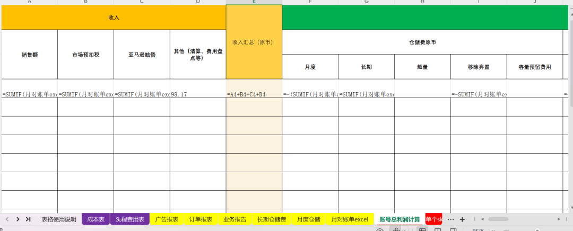Open the 业务报告 sheet
Image resolution: width=573 pixels, height=231 pixels.
point(235,219)
